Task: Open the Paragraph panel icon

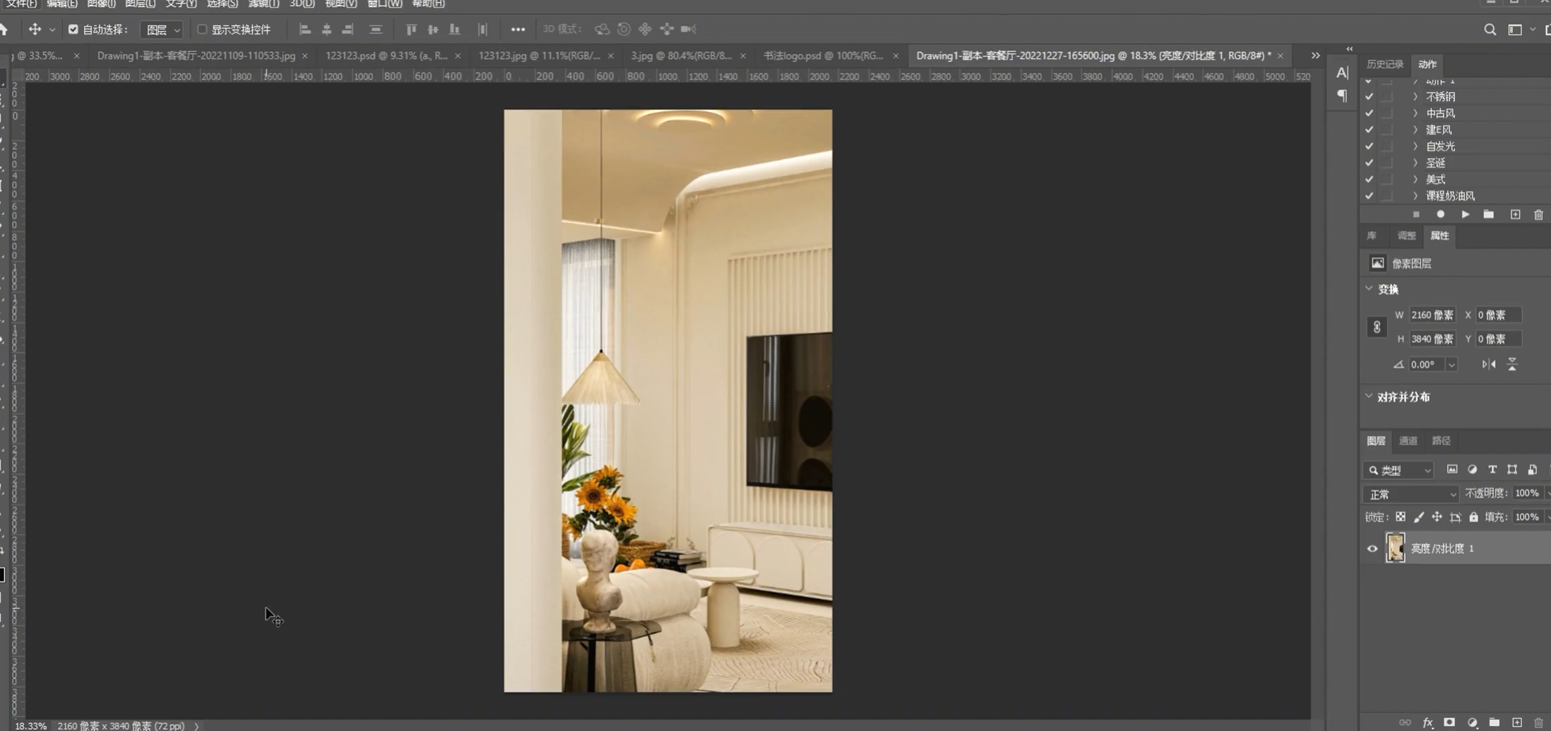Action: pyautogui.click(x=1342, y=95)
